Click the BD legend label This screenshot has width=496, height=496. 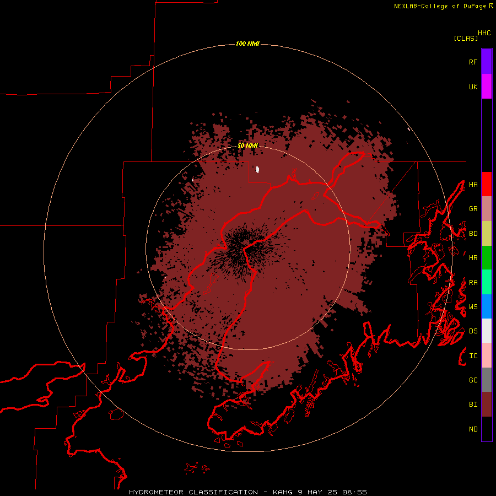pos(473,234)
